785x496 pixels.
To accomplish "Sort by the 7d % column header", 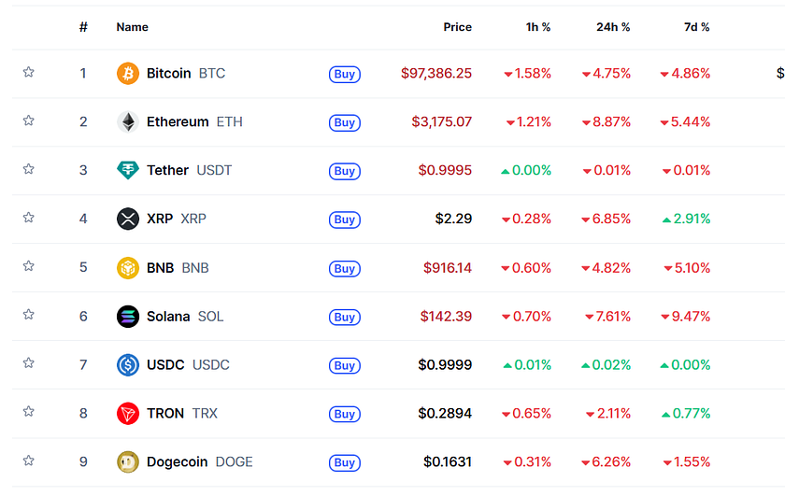I will (x=696, y=27).
